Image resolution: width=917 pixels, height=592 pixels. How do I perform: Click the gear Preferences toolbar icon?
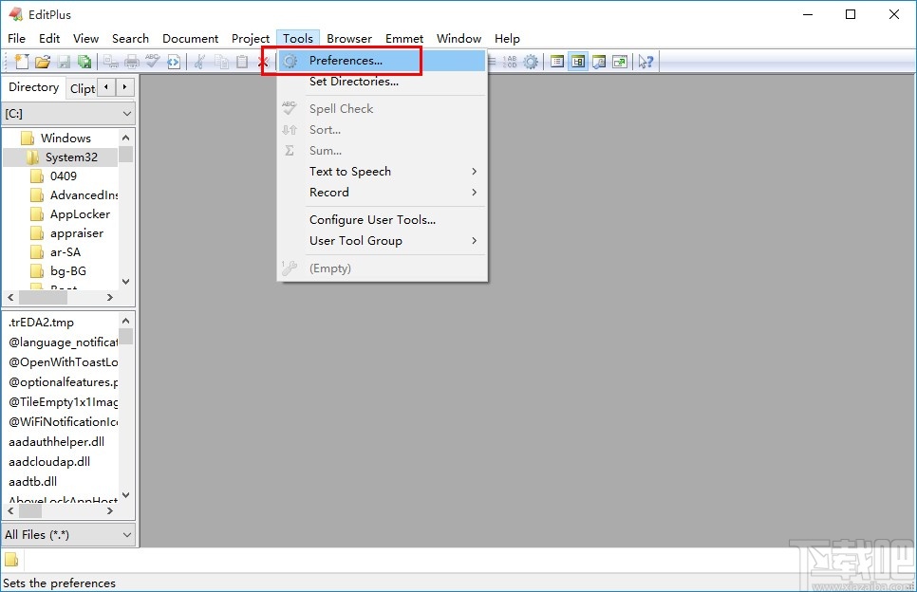[531, 62]
